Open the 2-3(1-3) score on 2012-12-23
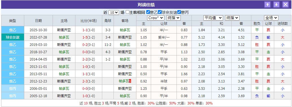The image size is (292, 107). click(x=89, y=81)
